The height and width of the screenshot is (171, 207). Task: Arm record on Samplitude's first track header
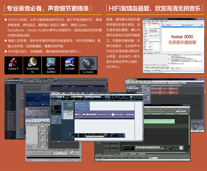click(110, 145)
